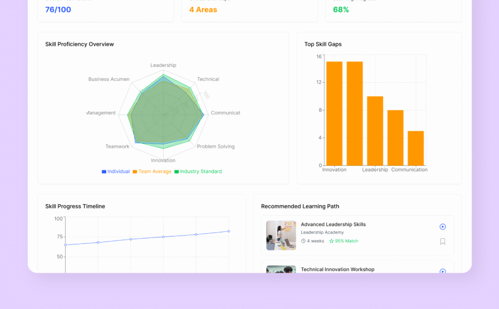Select the Communication bar in Top Skill Gaps

(x=415, y=148)
